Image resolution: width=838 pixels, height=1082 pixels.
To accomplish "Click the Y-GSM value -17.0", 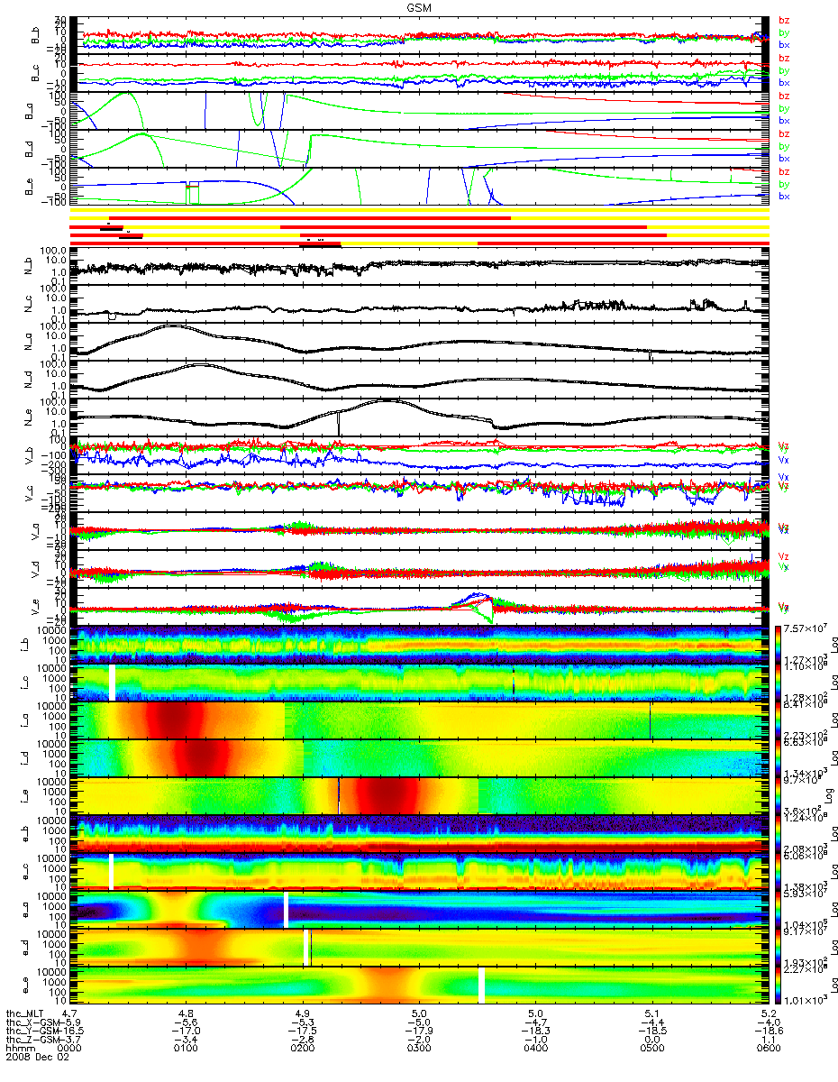I will coord(186,1031).
